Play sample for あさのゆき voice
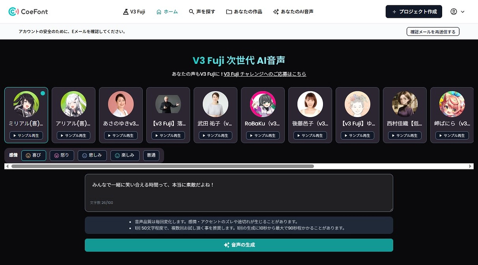The image size is (478, 265). (x=121, y=135)
